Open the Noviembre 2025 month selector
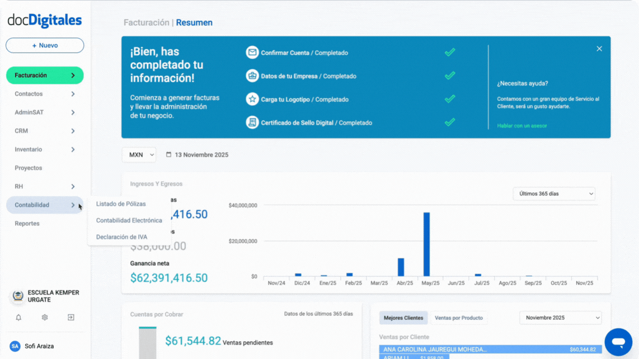 [560, 317]
